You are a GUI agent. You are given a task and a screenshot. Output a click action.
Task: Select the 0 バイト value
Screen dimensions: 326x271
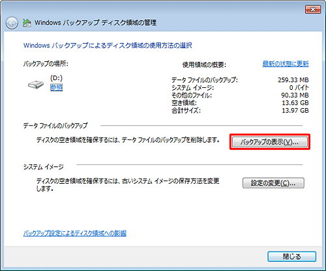click(299, 87)
